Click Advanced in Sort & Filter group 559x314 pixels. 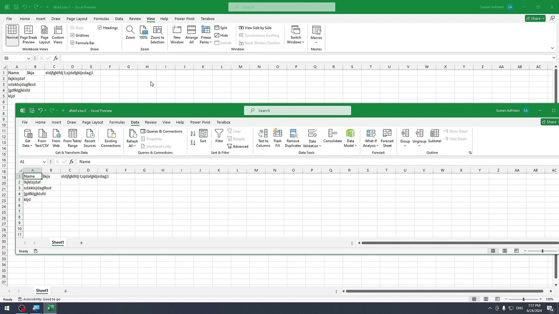click(x=238, y=147)
